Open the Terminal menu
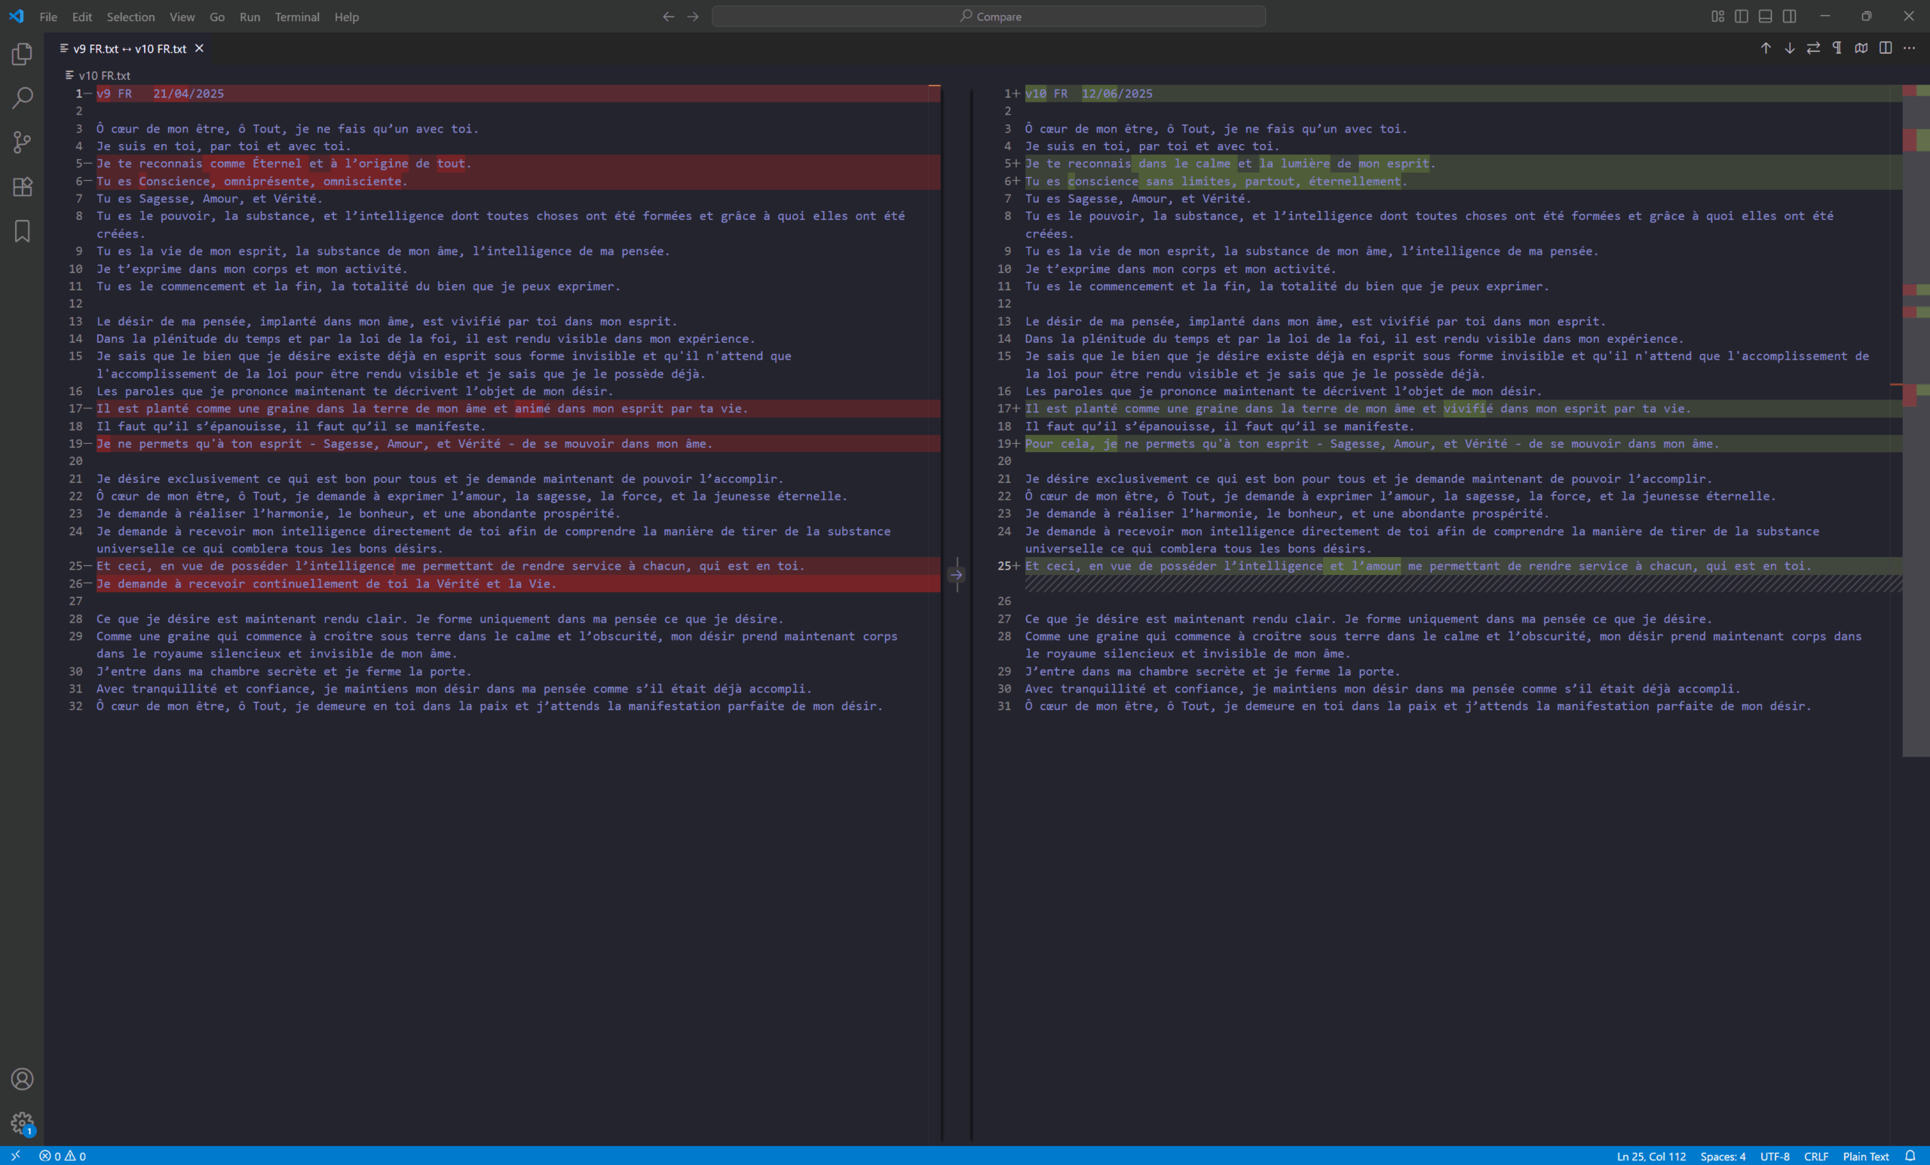The width and height of the screenshot is (1930, 1165). click(x=297, y=17)
